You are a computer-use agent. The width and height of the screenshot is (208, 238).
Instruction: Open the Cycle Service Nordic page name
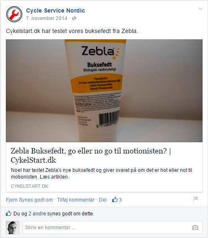point(55,10)
